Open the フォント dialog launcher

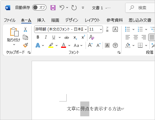(119, 53)
